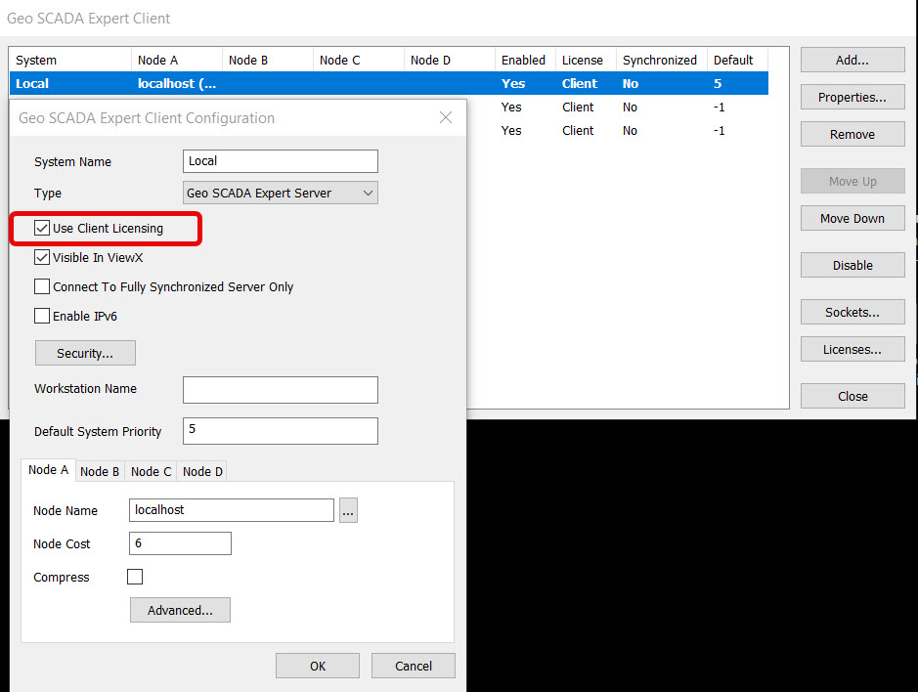
Task: Switch to the Node D tab
Action: click(x=202, y=471)
